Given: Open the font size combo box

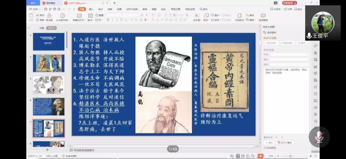Looking at the screenshot, I should [x=134, y=15].
